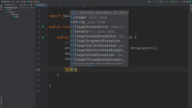192x108 pixels.
Task: Open completion popup options three-dot icon
Action: [x=127, y=65]
